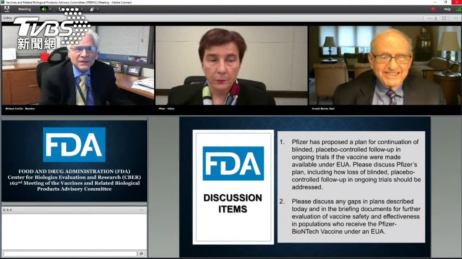462x259 pixels.
Task: Click the Q & A question input field
Action: coord(70,253)
